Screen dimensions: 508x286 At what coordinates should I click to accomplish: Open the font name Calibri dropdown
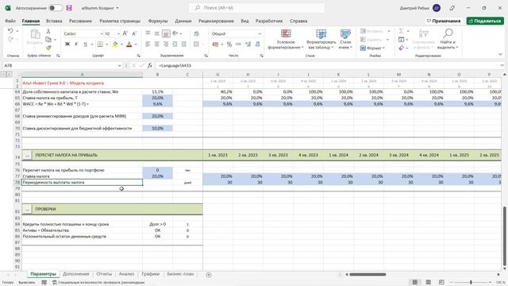102,33
